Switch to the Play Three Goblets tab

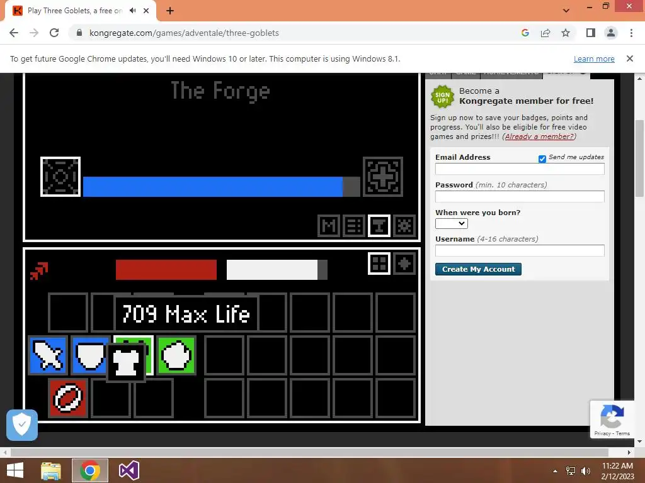(74, 11)
